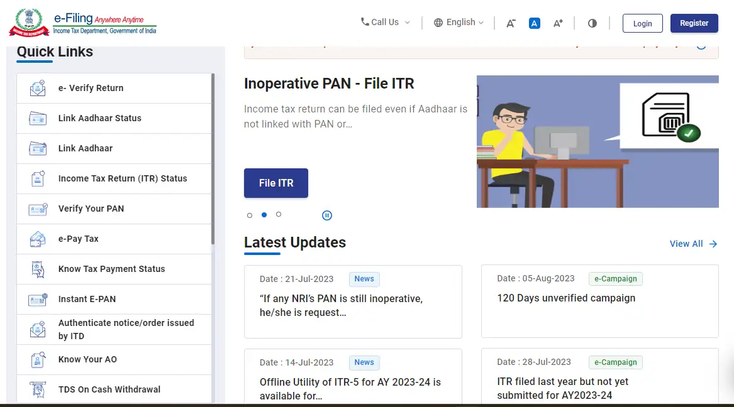Increase text size with the A+ icon
This screenshot has width=734, height=407.
558,23
